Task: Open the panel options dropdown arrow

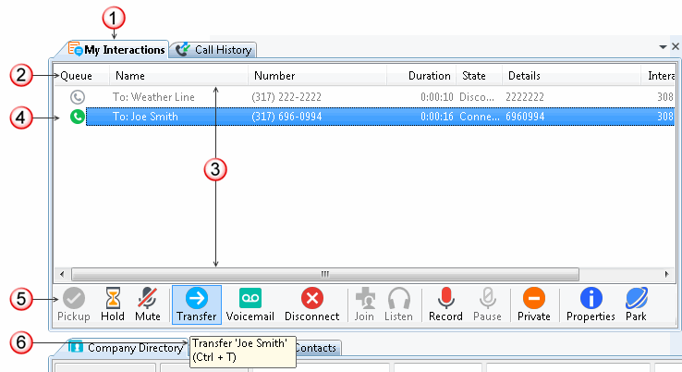Action: 663,46
